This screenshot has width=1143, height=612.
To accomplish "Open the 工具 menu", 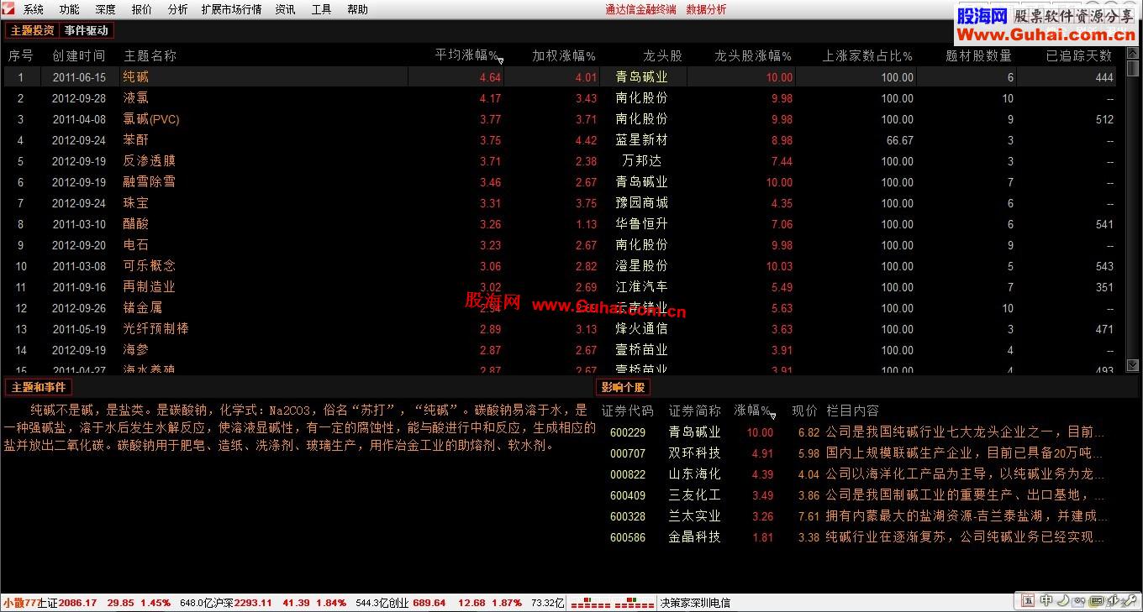I will (x=321, y=9).
